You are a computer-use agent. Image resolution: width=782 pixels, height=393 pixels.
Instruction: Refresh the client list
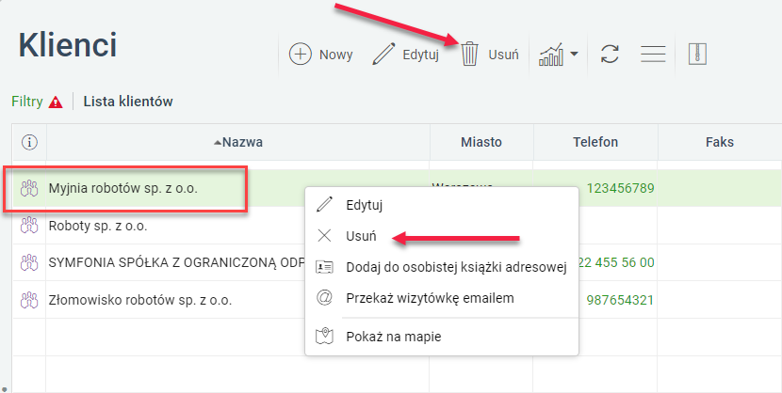pos(610,54)
